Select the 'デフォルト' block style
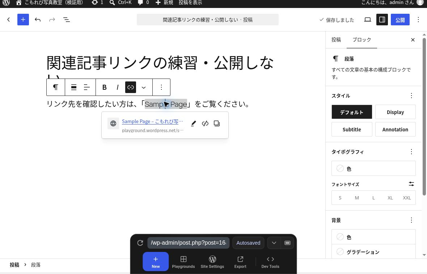Image resolution: width=427 pixels, height=274 pixels. pos(352,112)
